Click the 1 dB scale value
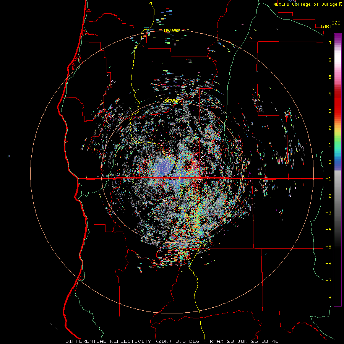Viewport: 344px width, 344px height. pos(330,145)
